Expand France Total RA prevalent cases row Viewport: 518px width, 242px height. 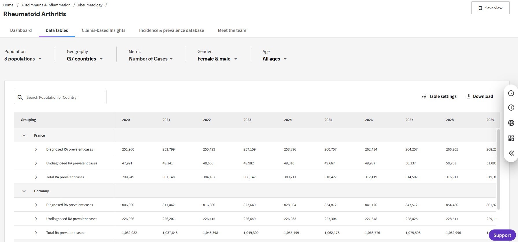point(36,177)
